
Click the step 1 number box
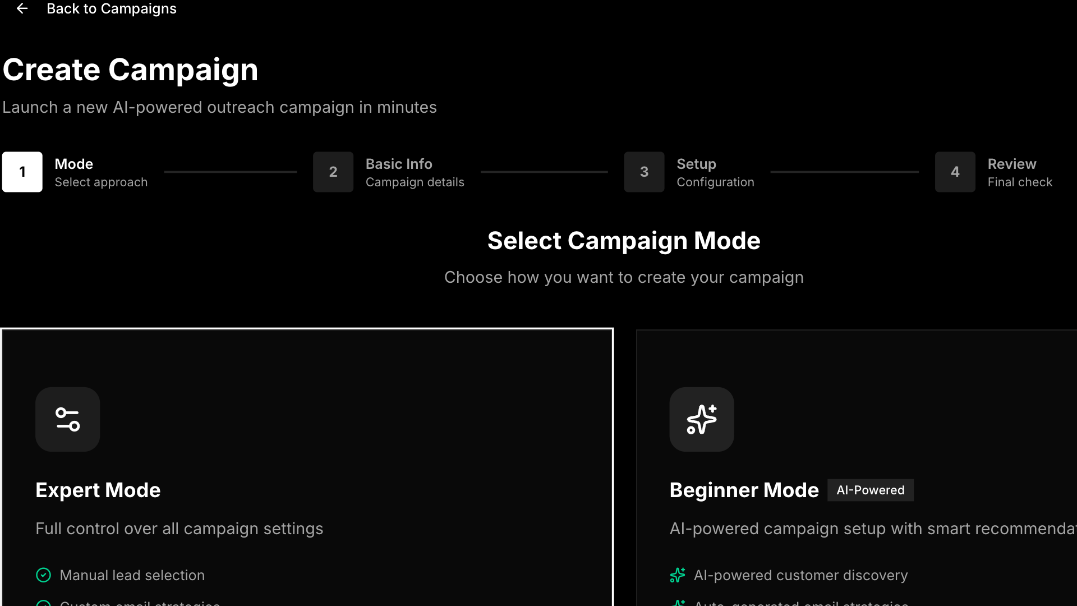(x=22, y=172)
